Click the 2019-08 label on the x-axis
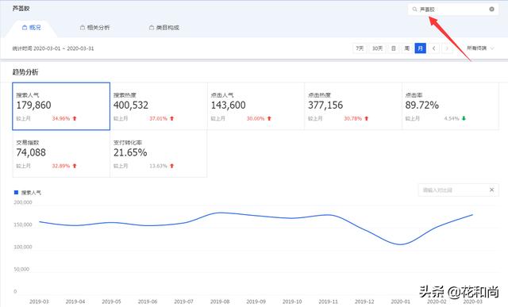The image size is (508, 307). [x=220, y=301]
